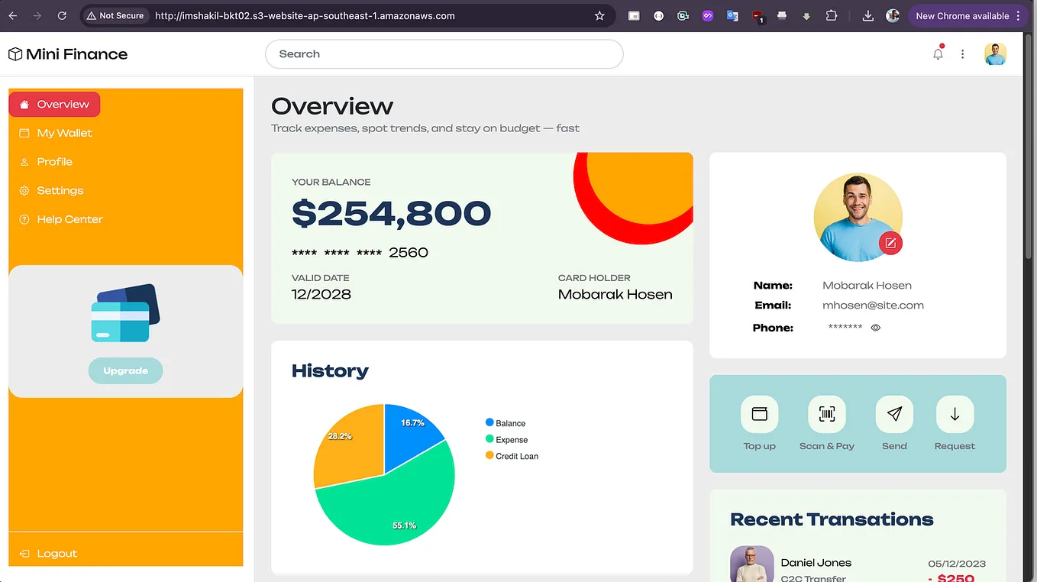This screenshot has height=582, width=1037.
Task: Open Scan & Pay
Action: click(826, 412)
